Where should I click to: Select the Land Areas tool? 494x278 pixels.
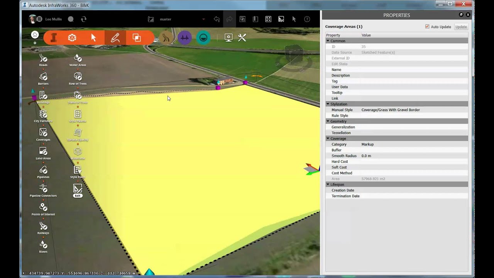[43, 151]
